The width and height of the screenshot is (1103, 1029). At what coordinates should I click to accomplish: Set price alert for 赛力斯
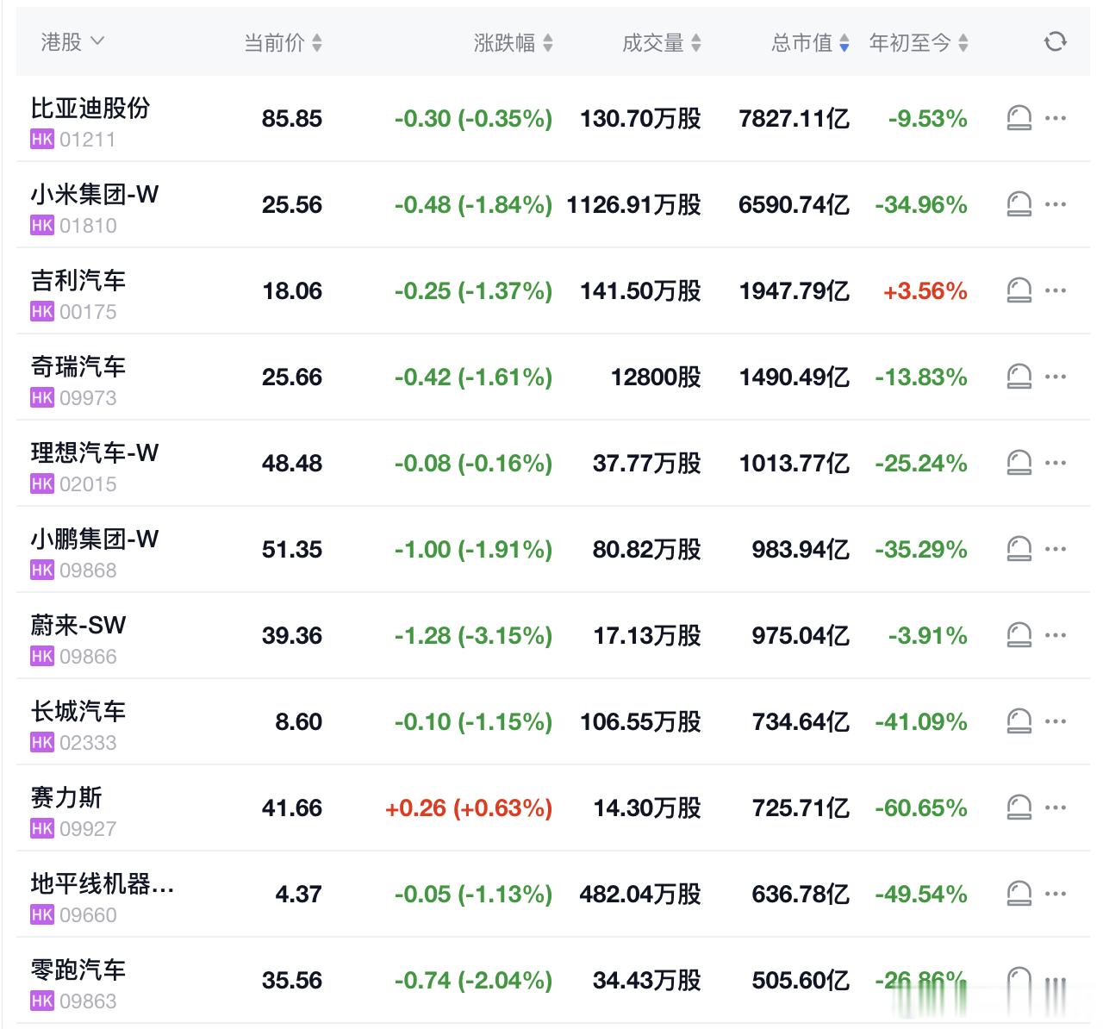1019,808
